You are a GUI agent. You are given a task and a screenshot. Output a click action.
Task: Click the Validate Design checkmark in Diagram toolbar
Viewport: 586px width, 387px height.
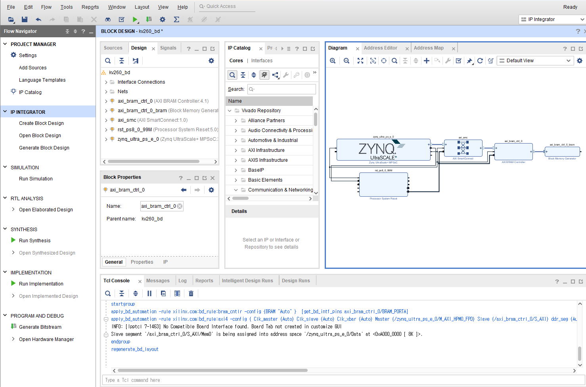click(x=459, y=61)
